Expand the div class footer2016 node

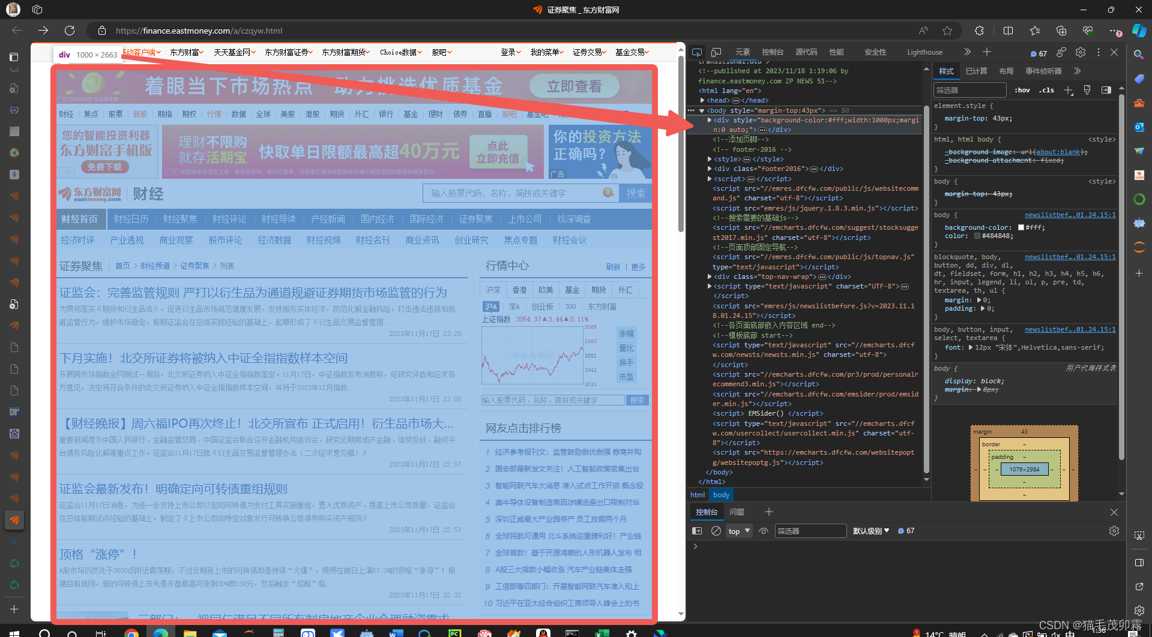[710, 169]
